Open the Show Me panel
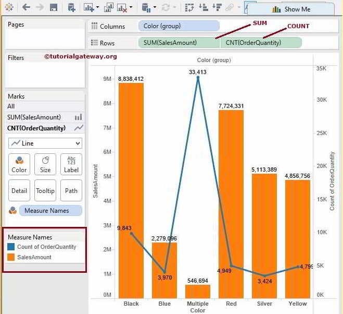 point(291,9)
